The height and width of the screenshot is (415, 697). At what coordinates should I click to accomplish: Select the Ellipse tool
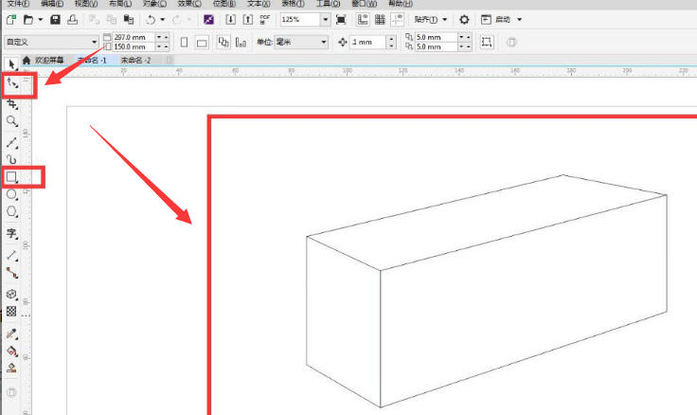(x=12, y=194)
